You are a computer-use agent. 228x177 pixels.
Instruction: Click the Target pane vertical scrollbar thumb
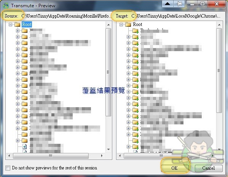219,71
